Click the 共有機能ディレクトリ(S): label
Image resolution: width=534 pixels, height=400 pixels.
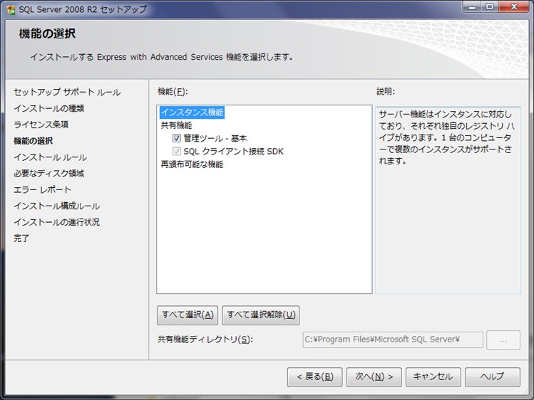click(x=205, y=340)
